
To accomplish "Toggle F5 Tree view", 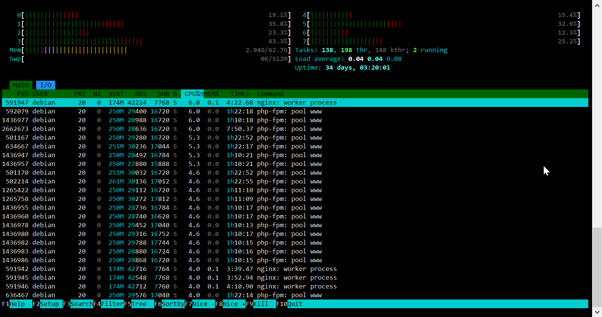I will [x=139, y=304].
